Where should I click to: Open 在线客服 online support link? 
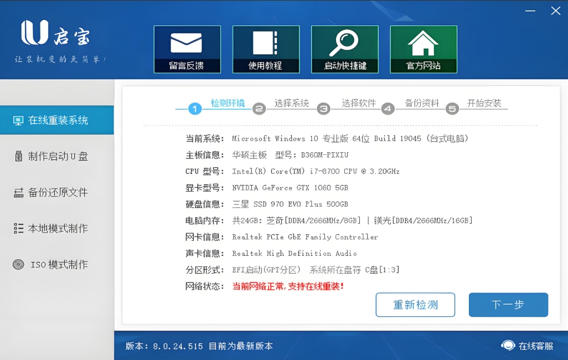535,346
